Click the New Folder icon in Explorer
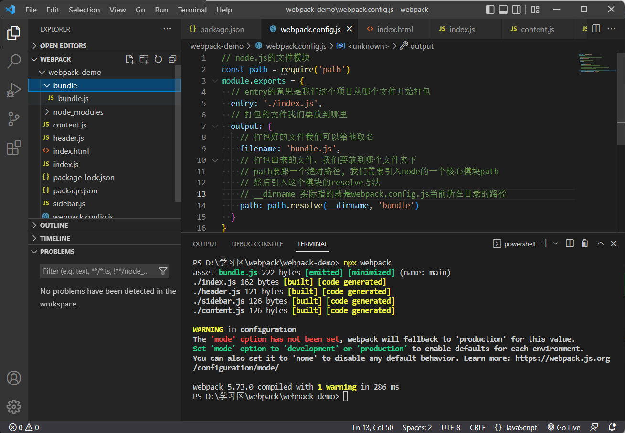Image resolution: width=625 pixels, height=433 pixels. coord(144,59)
